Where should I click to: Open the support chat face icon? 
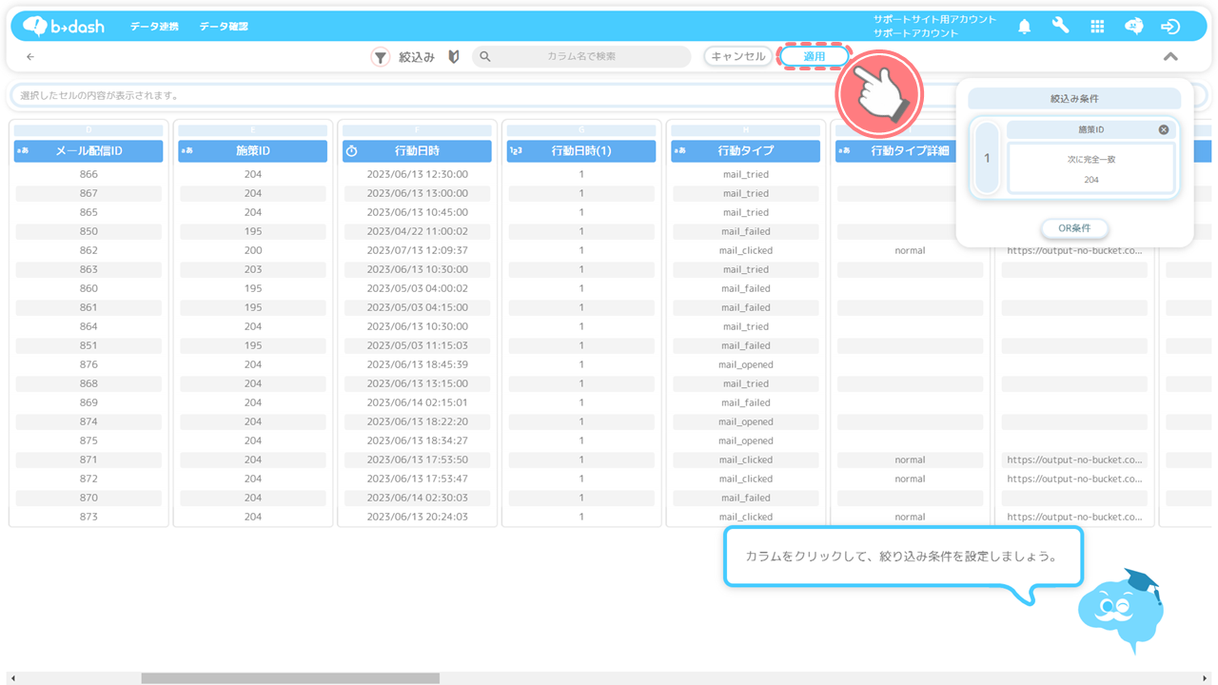[1133, 27]
